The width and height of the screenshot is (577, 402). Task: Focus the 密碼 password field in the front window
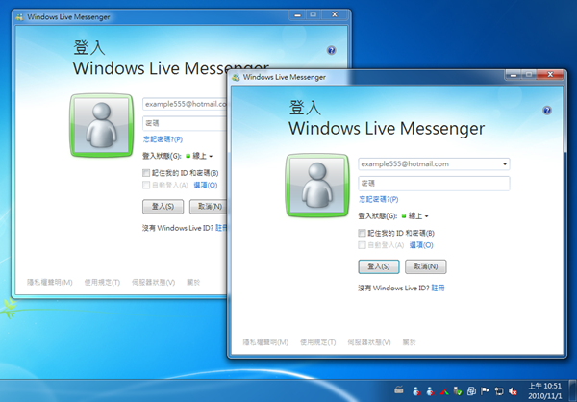click(434, 184)
